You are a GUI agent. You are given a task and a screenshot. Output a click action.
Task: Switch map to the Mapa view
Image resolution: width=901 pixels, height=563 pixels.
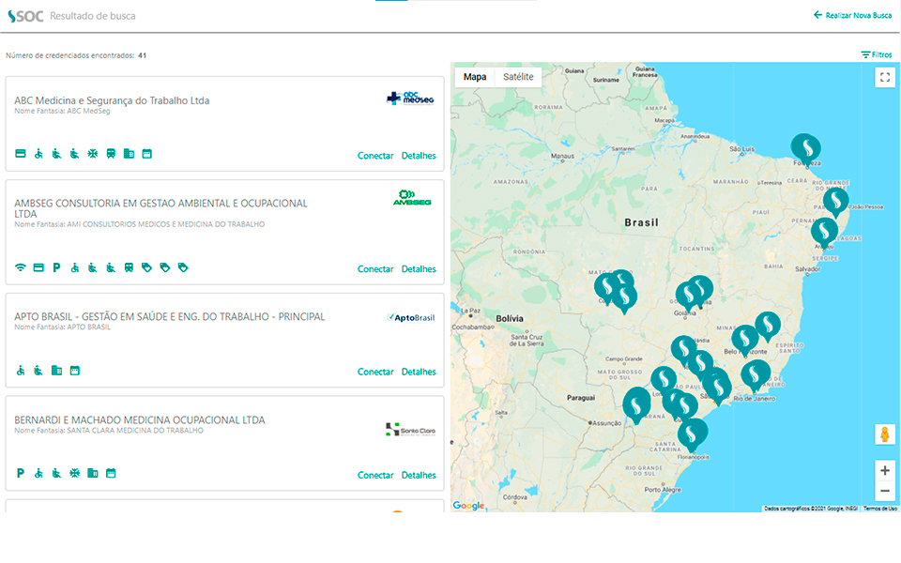[475, 77]
